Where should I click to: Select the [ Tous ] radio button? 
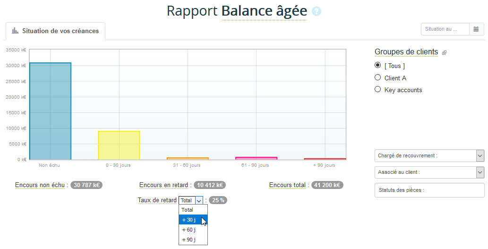(x=377, y=66)
